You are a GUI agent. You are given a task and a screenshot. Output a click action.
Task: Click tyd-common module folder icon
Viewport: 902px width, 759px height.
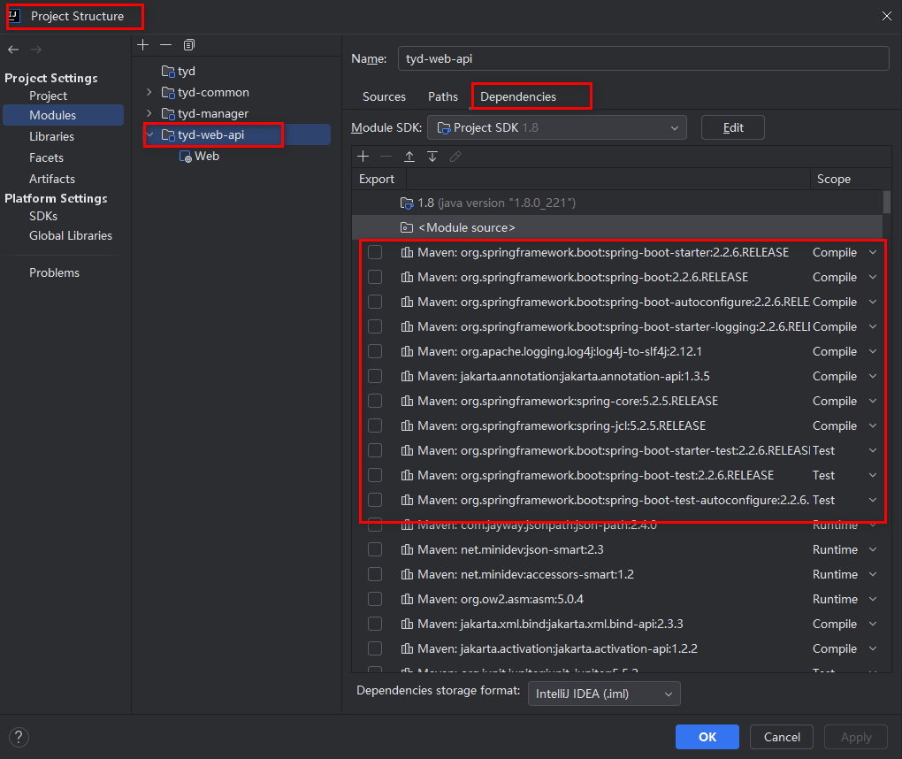point(168,93)
